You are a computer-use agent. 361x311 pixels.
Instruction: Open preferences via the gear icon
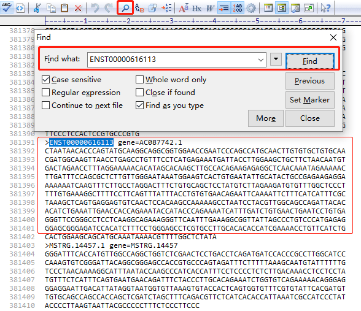coord(251,9)
